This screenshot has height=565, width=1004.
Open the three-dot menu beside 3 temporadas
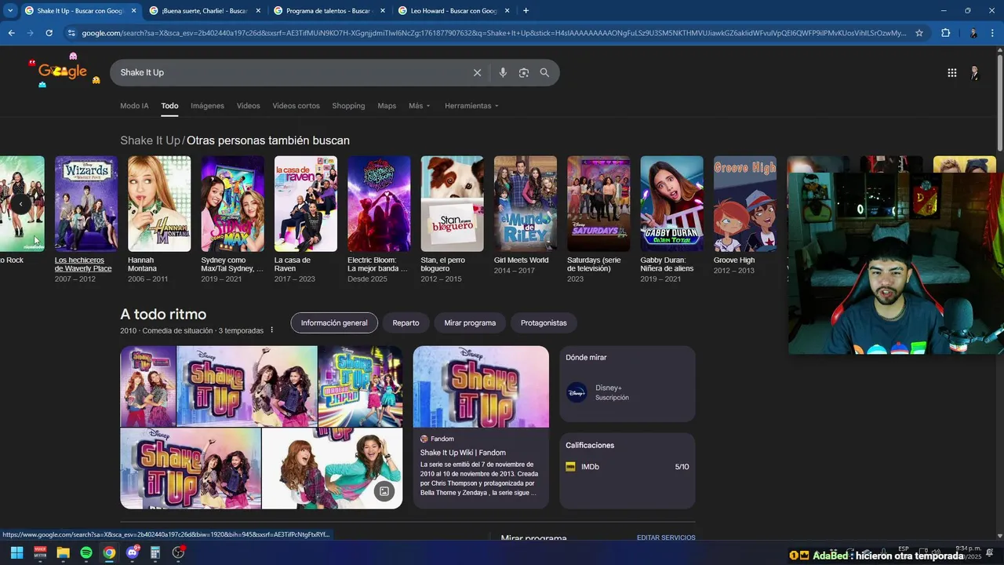pos(272,330)
